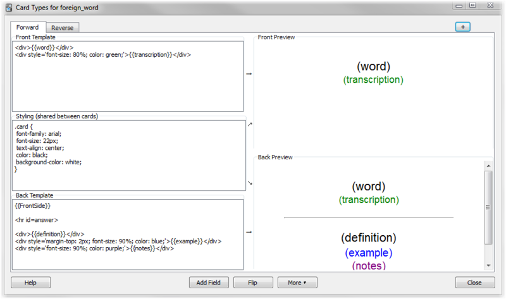Click (definition) text in Back Preview
This screenshot has height=299, width=506.
[369, 238]
